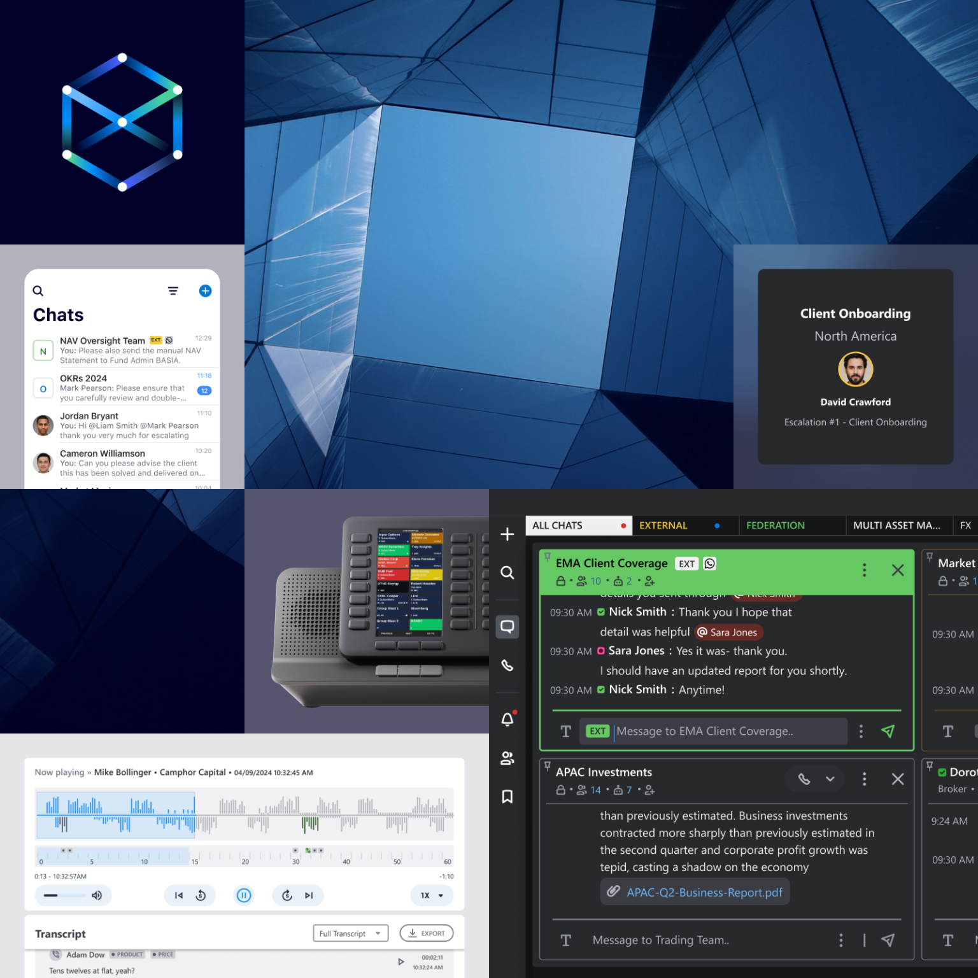Image resolution: width=978 pixels, height=978 pixels.
Task: Pause the recording playback
Action: (244, 895)
